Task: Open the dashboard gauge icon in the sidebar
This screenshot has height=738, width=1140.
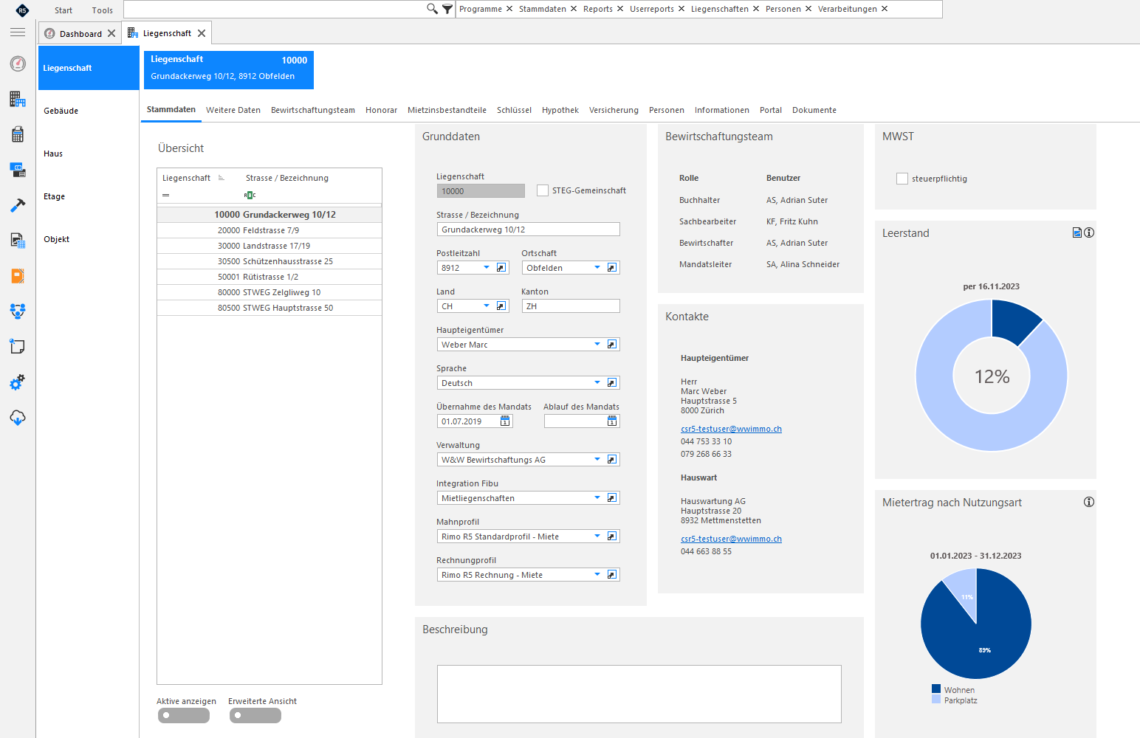Action: [x=18, y=63]
